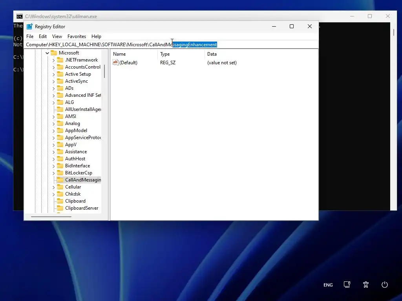Expand the Analog key
Image resolution: width=402 pixels, height=301 pixels.
53,123
